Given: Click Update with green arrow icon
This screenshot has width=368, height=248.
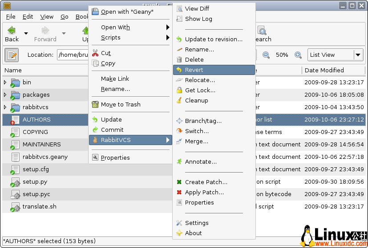Looking at the screenshot, I should click(111, 120).
